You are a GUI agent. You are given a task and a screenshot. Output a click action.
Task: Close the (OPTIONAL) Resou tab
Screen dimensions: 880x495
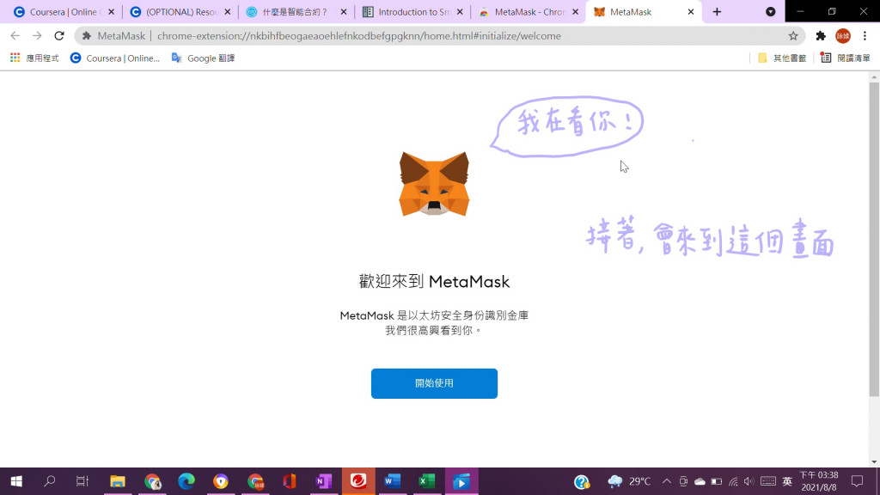[227, 12]
